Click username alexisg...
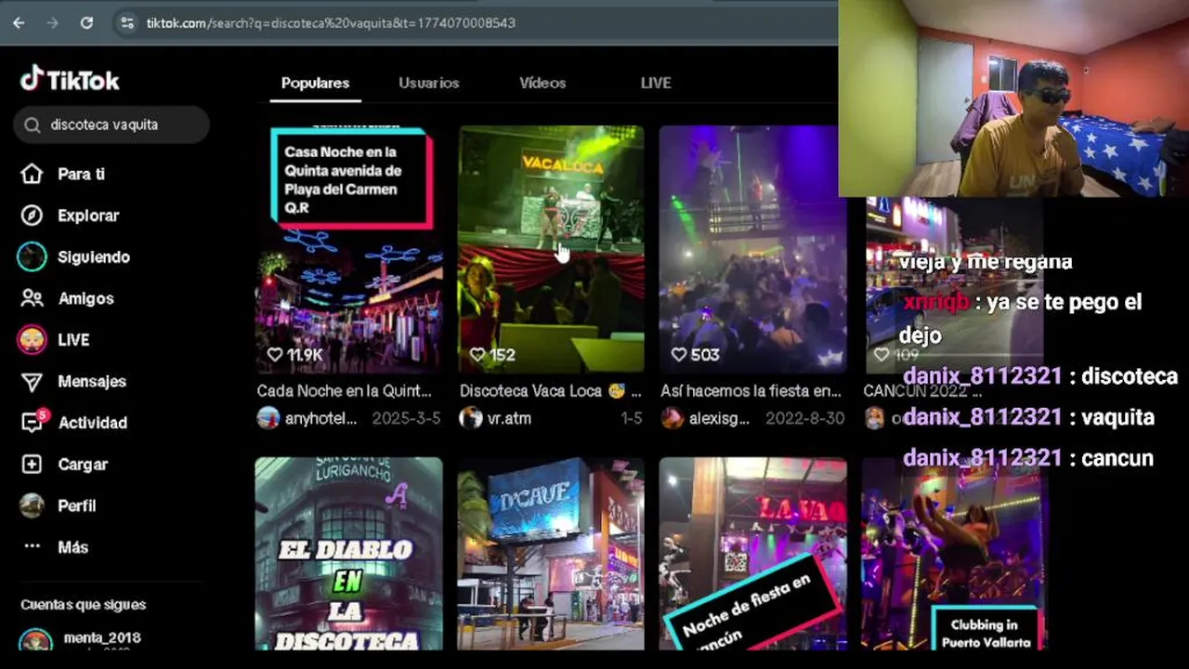 [x=719, y=419]
